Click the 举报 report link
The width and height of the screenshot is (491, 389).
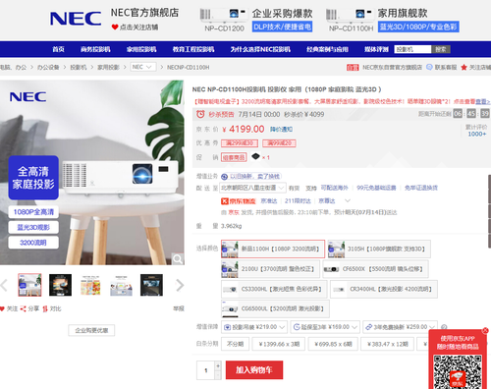(x=179, y=308)
